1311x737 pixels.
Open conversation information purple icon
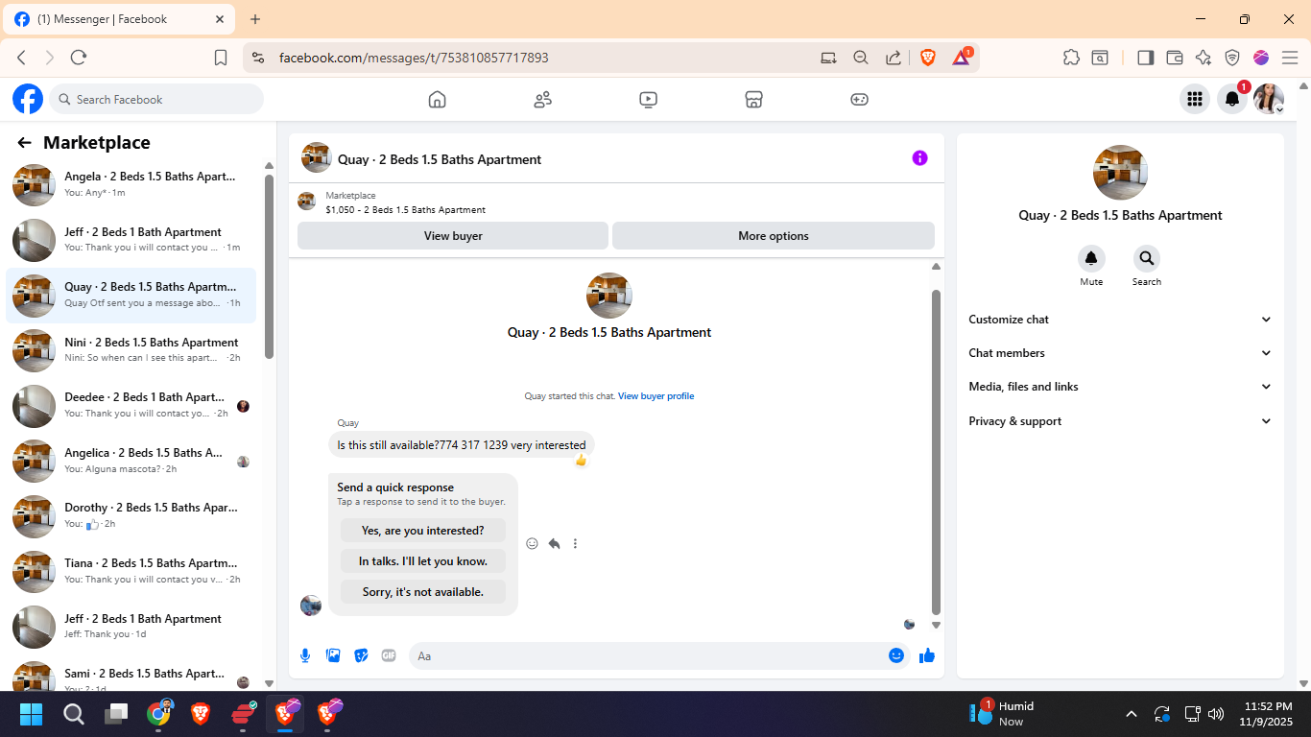click(919, 158)
